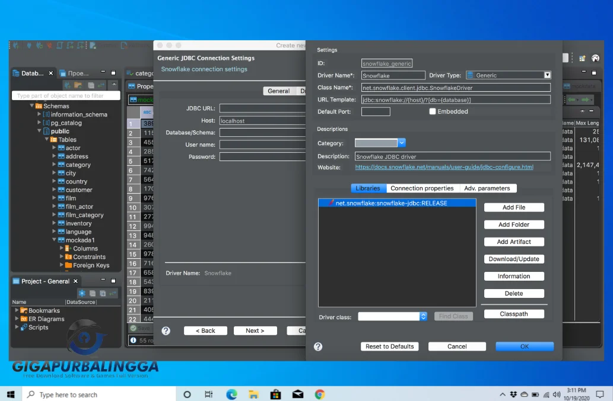This screenshot has width=613, height=401.
Task: Open Task View on the taskbar
Action: 209,394
